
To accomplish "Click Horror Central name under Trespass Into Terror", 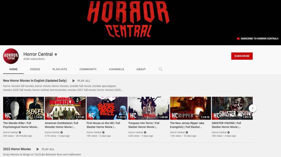I will point(136,132).
